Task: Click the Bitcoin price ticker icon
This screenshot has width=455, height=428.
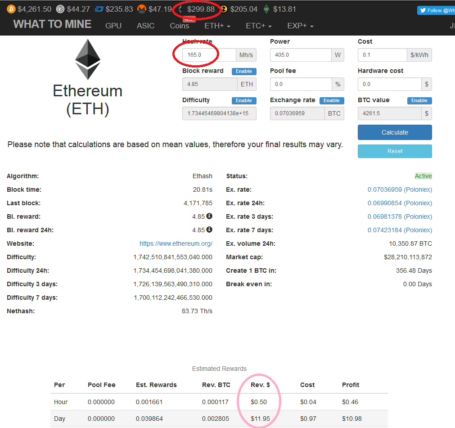Action: [x=11, y=9]
